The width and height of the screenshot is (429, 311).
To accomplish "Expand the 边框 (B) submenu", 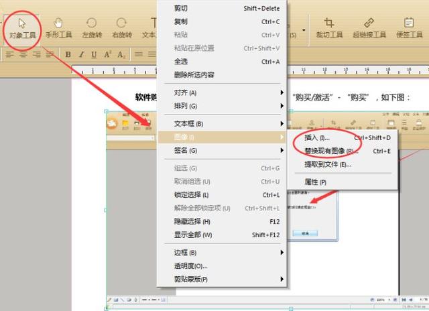I will pyautogui.click(x=222, y=253).
